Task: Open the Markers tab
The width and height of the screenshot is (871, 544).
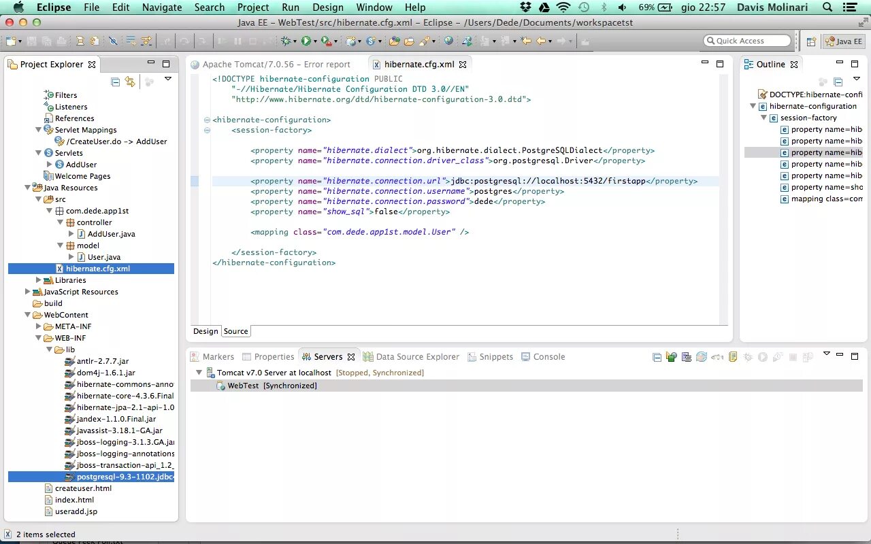Action: pos(212,357)
